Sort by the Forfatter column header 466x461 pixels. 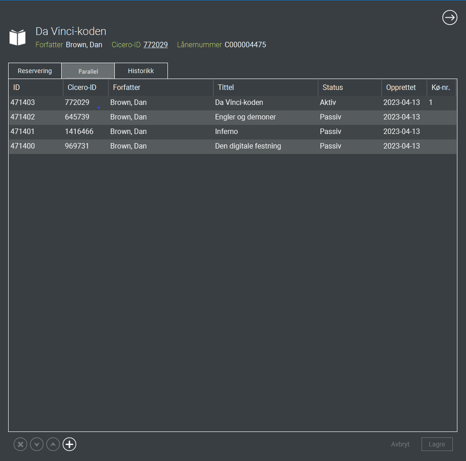tap(161, 88)
